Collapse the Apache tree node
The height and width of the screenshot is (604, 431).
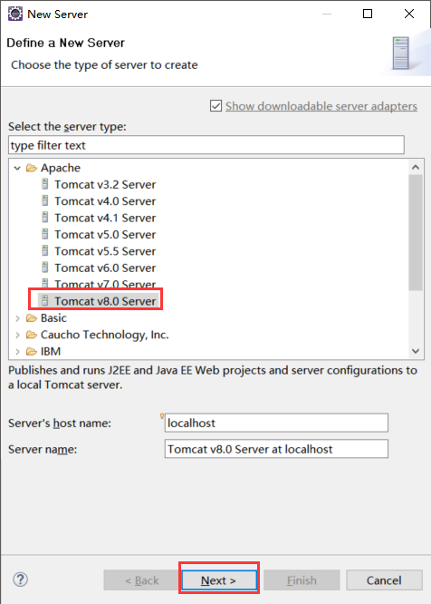(x=17, y=168)
